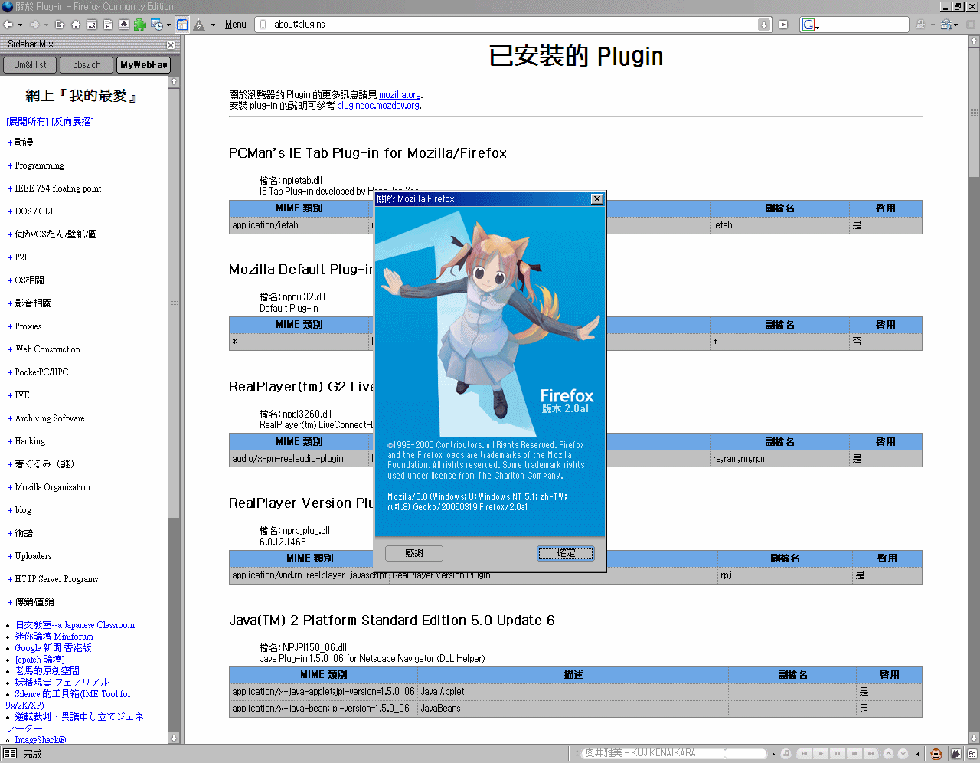The image size is (980, 763).
Task: Pause the status bar music player
Action: (838, 754)
